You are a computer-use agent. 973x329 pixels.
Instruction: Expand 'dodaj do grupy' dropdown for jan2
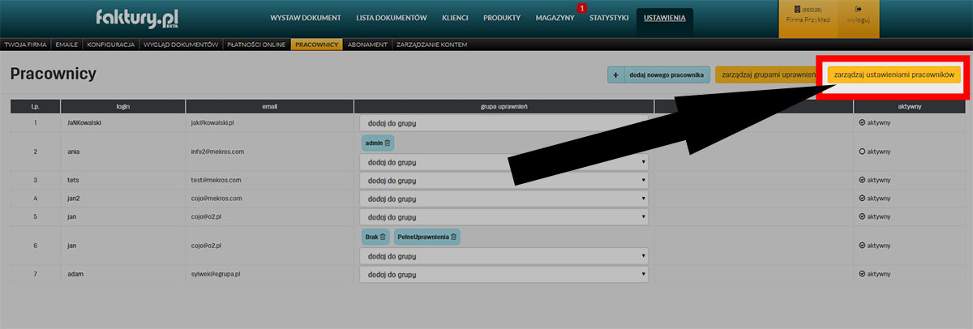click(x=504, y=199)
